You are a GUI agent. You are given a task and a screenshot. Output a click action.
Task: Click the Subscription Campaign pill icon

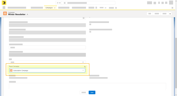pos(11,70)
